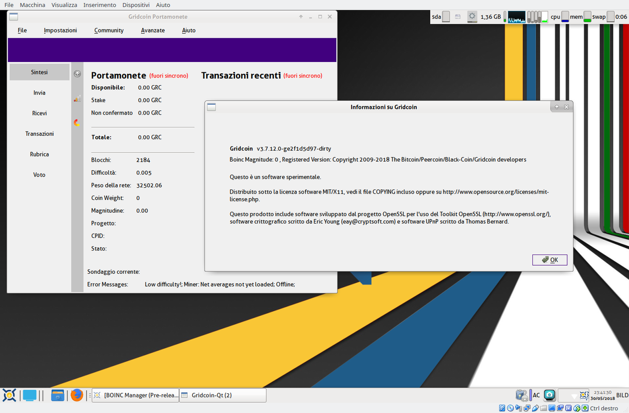Click the BOINC tray icon

584,396
